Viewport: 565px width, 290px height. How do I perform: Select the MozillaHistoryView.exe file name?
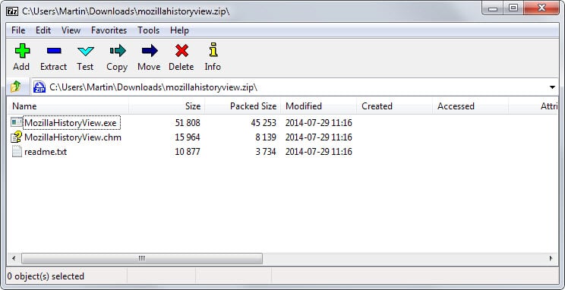click(71, 123)
